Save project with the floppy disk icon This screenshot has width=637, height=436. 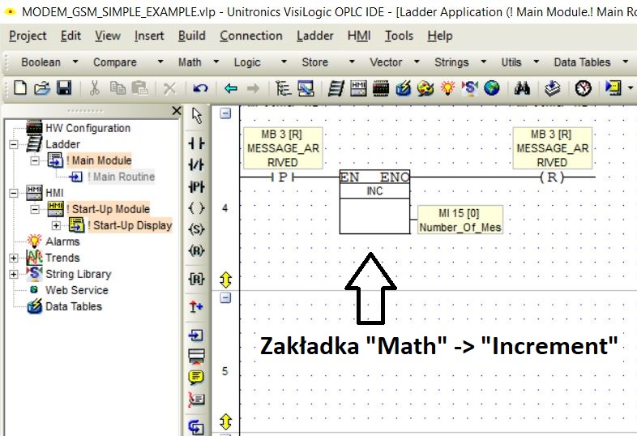tap(64, 88)
